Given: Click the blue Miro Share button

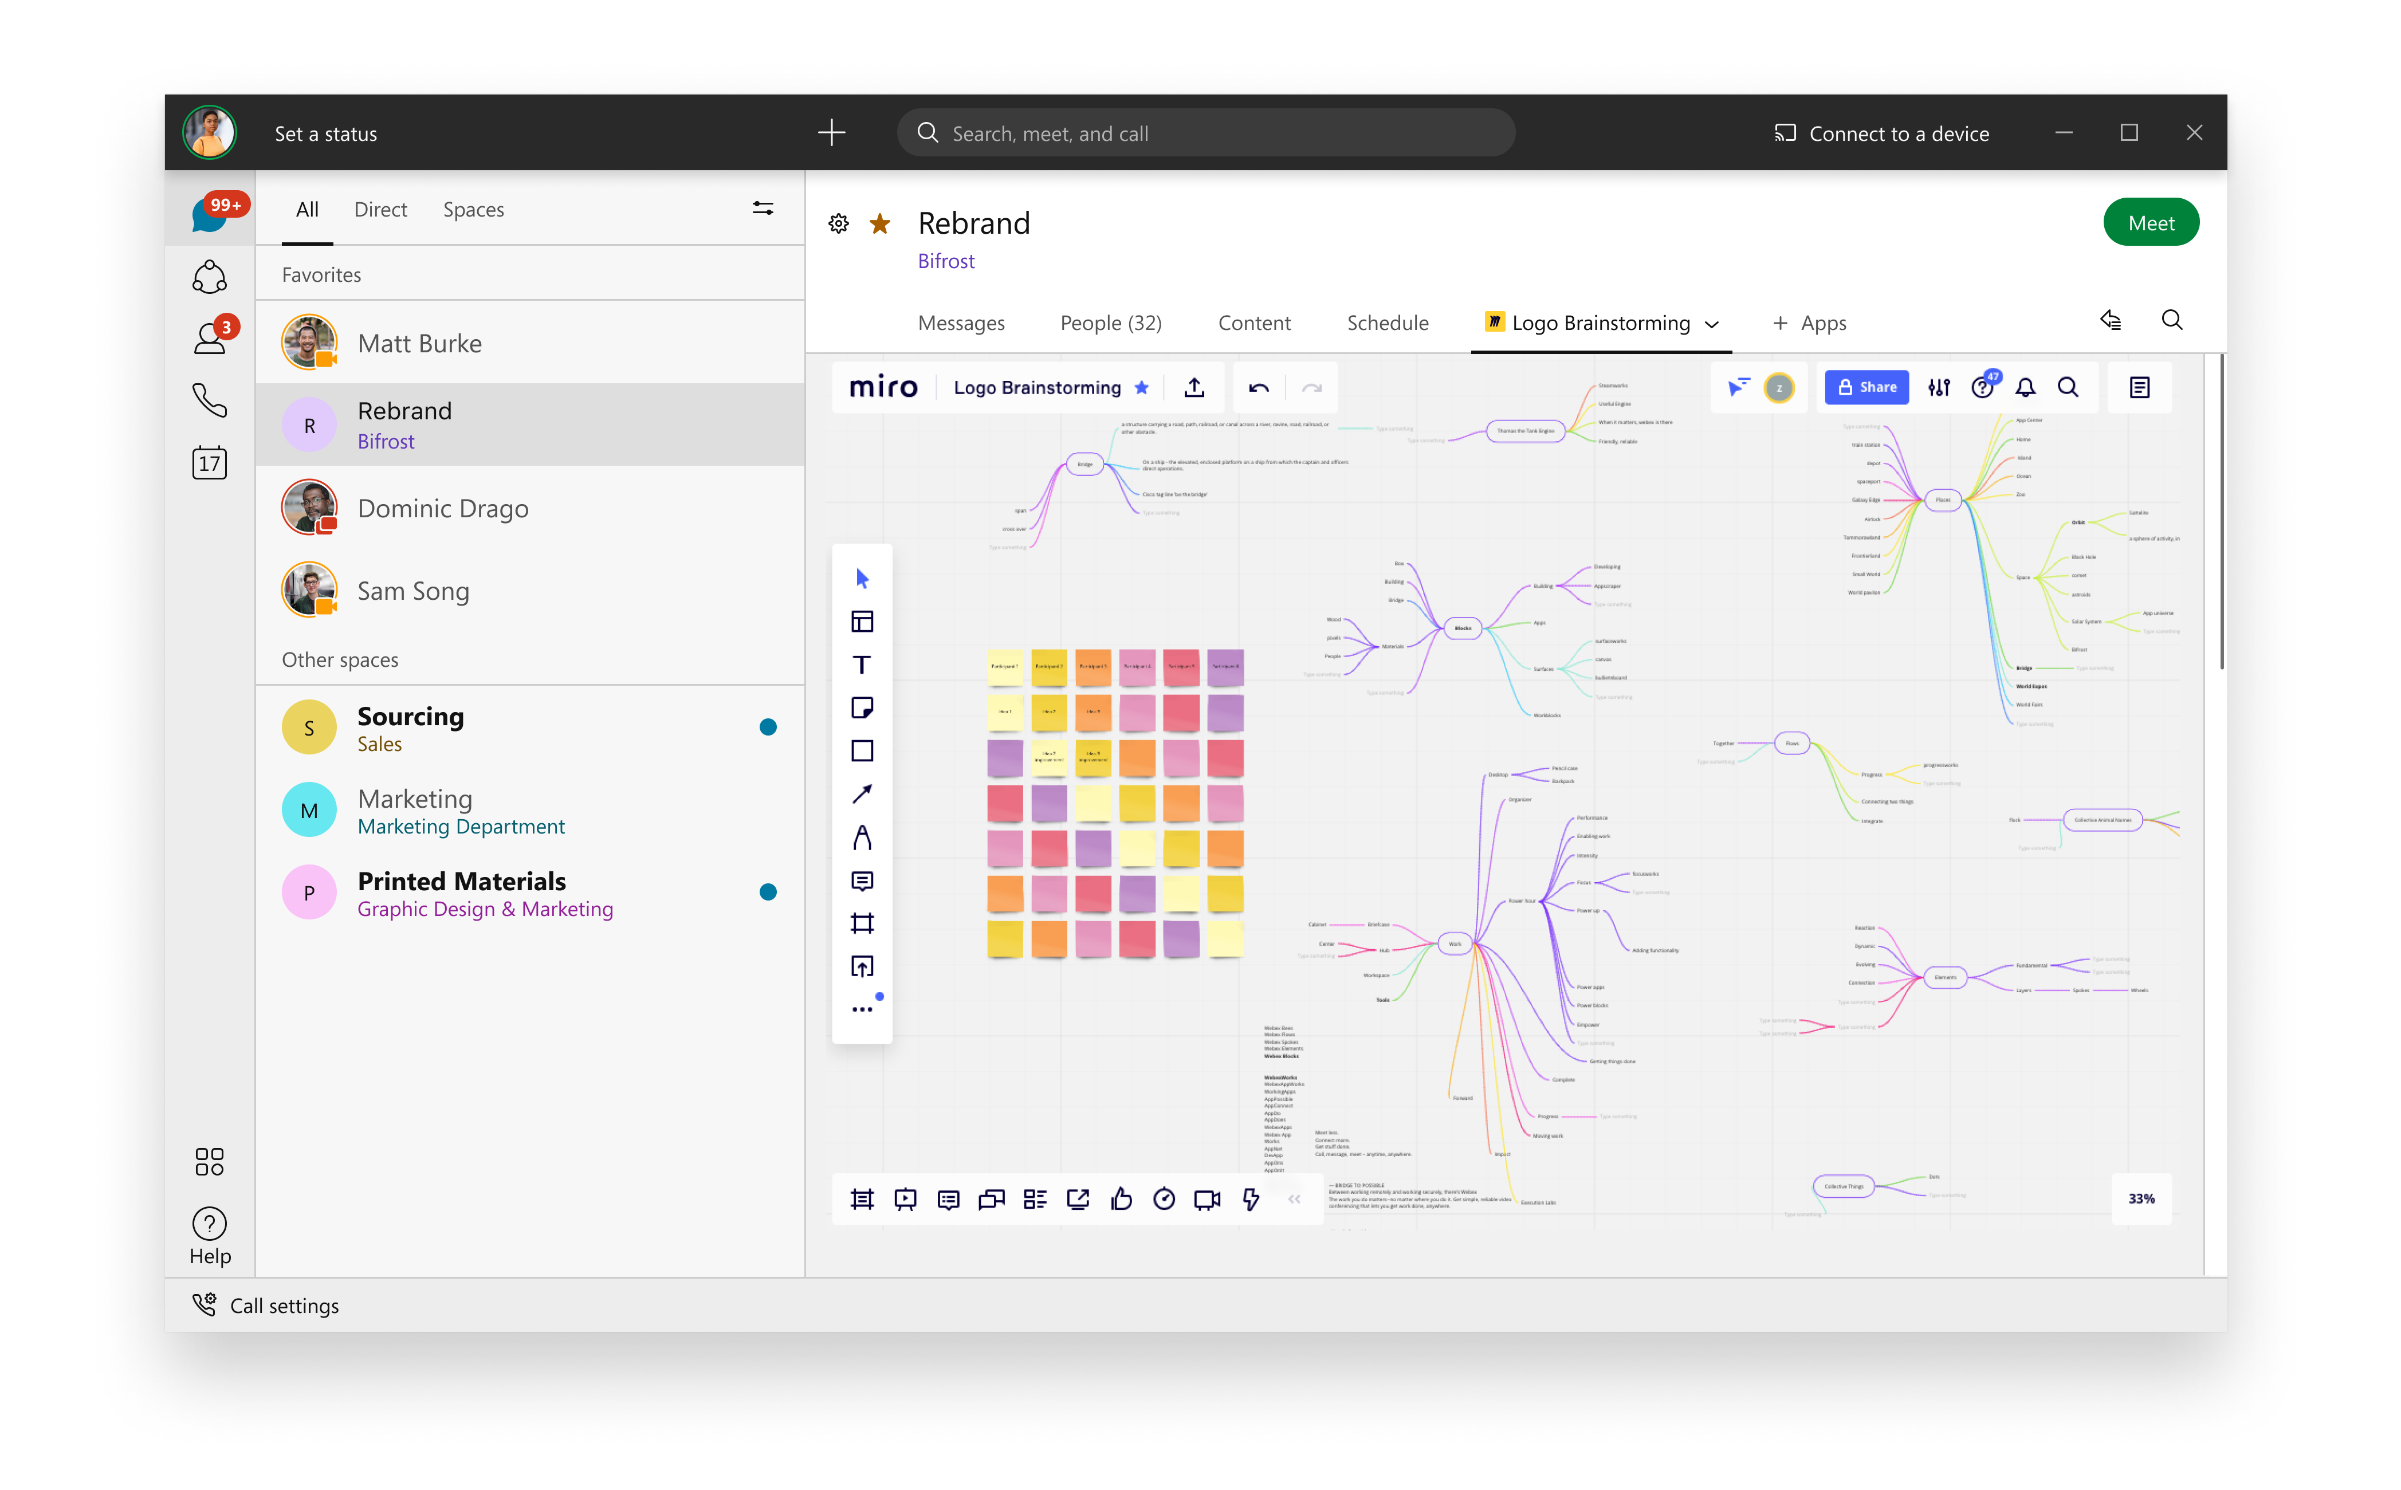Looking at the screenshot, I should (1866, 387).
